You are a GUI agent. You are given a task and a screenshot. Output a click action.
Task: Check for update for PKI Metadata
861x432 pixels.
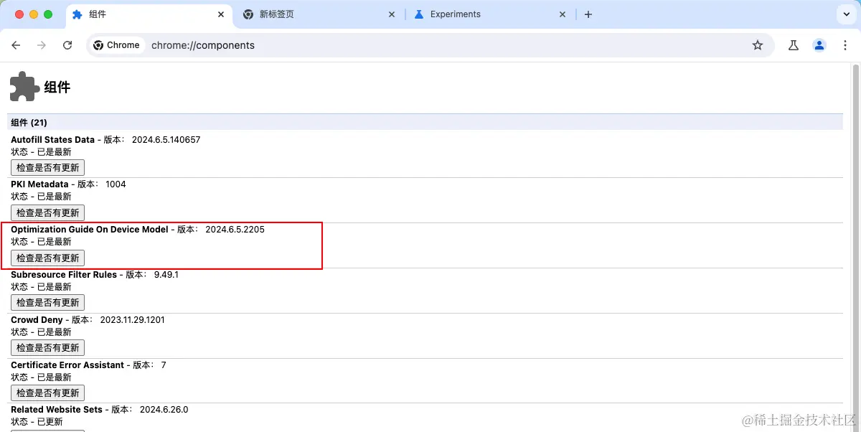coord(47,212)
